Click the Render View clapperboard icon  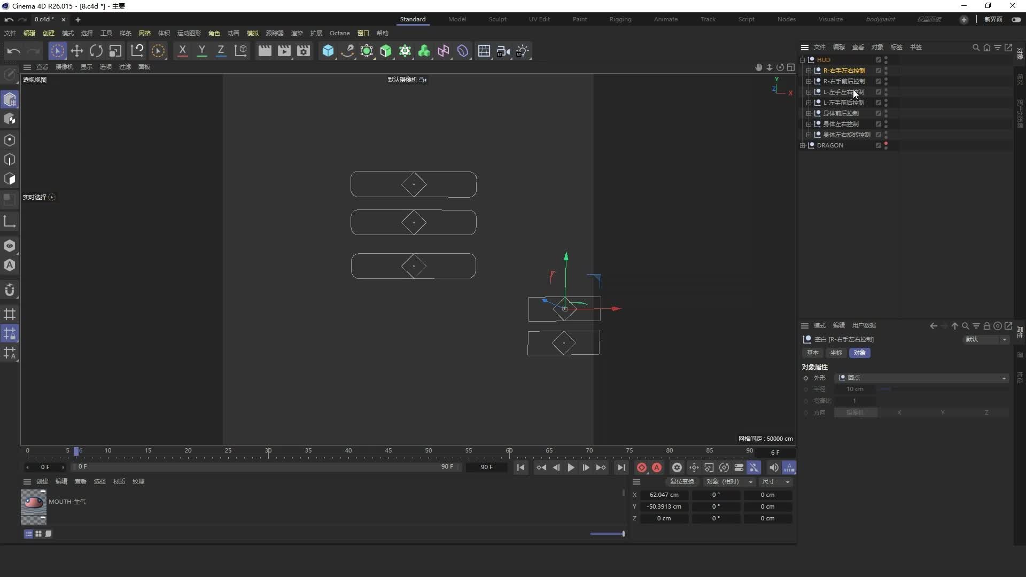pyautogui.click(x=265, y=51)
